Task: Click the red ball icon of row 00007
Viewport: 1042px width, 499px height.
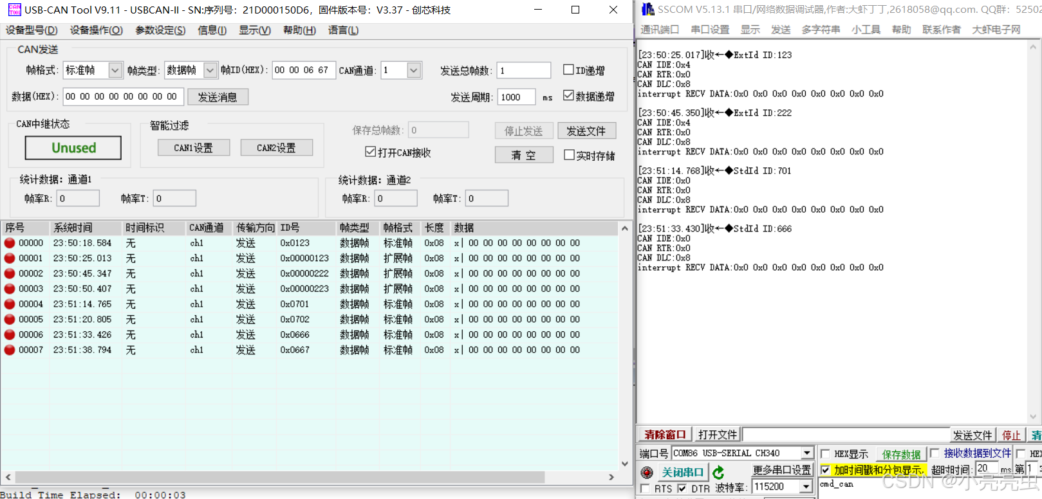Action: click(x=10, y=350)
